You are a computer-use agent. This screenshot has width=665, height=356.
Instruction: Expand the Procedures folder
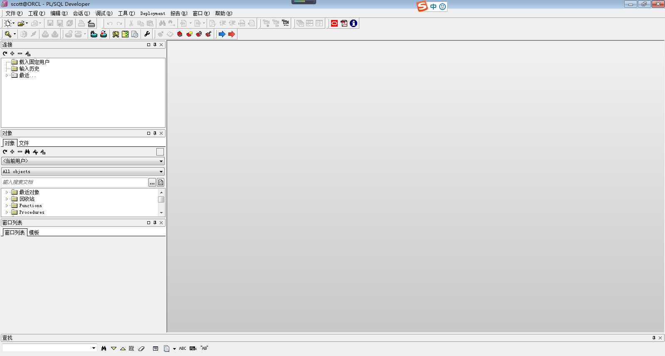pos(7,212)
